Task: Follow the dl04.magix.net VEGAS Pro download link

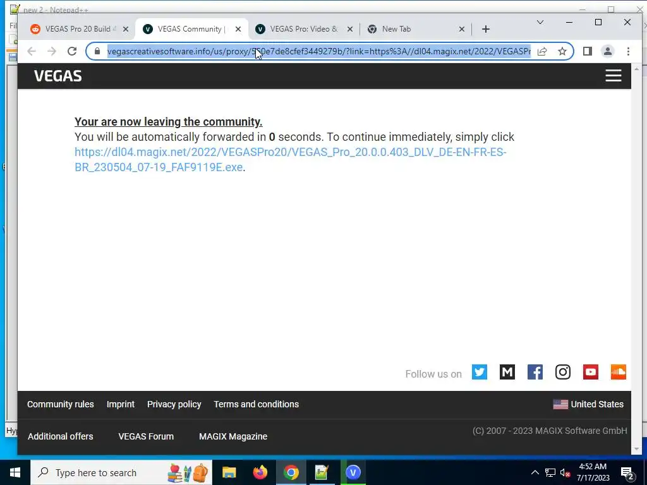Action: pos(290,160)
